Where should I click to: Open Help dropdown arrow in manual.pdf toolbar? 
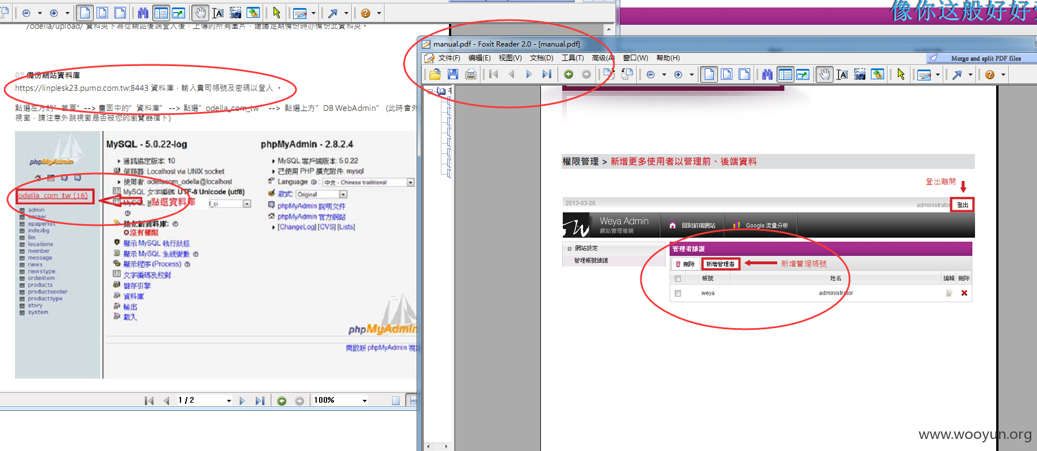tap(1003, 75)
